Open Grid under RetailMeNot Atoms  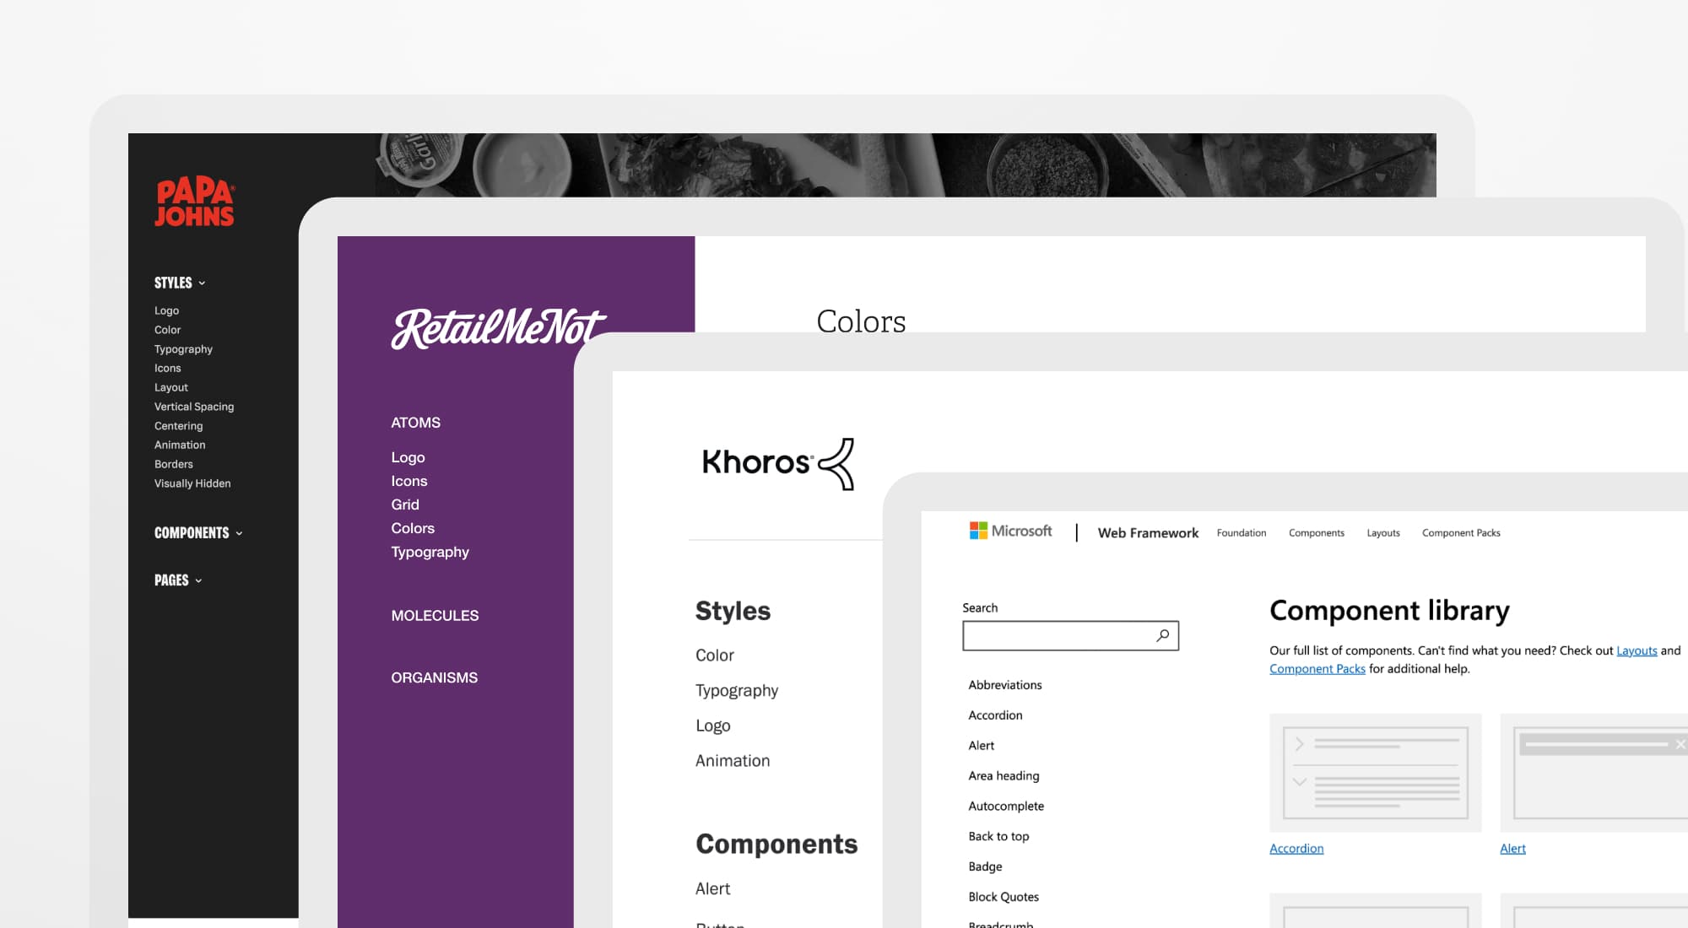[404, 504]
